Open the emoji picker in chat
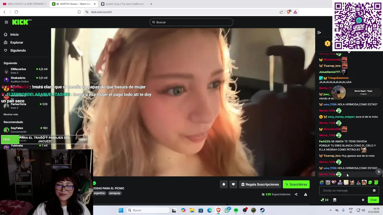This screenshot has height=215, width=383. [374, 191]
